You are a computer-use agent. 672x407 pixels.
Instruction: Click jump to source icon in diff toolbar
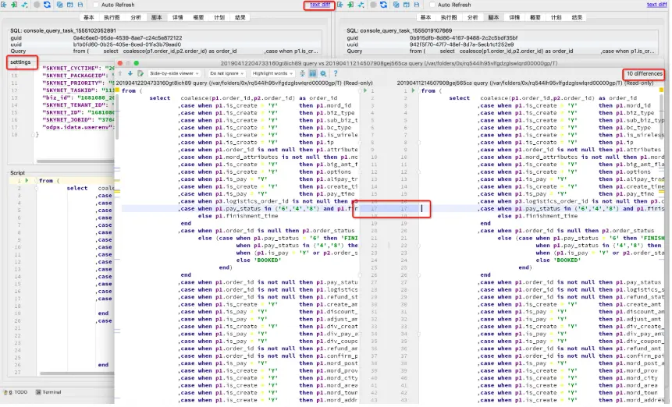140,73
